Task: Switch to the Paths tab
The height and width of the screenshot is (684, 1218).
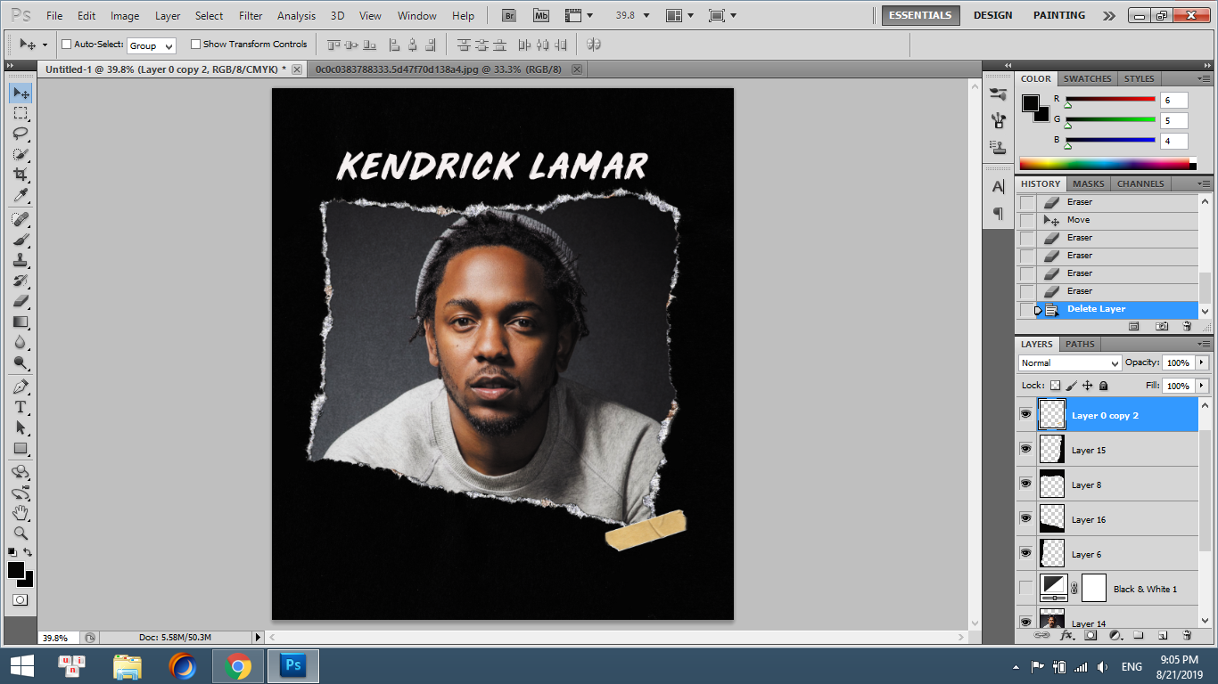Action: click(1080, 344)
